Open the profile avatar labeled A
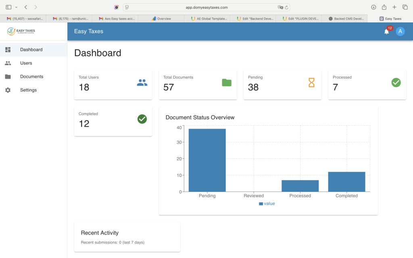 pyautogui.click(x=400, y=31)
